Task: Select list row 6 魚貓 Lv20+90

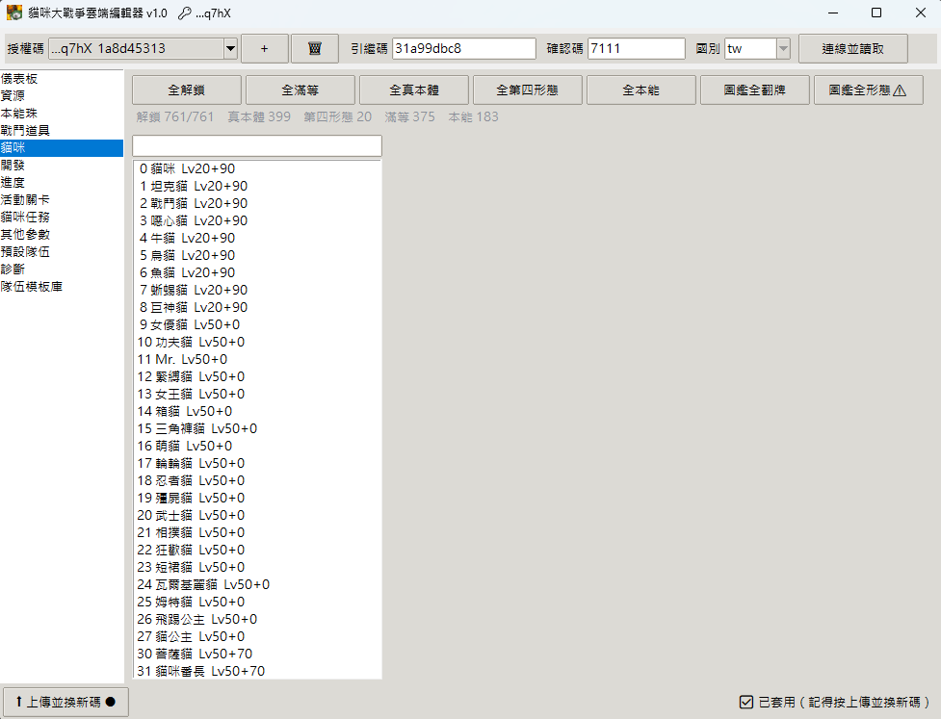Action: coord(257,272)
